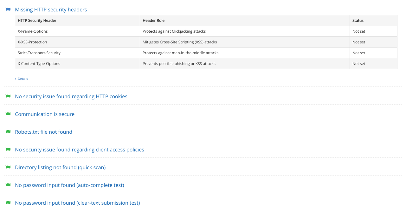Image resolution: width=406 pixels, height=211 pixels.
Task: Click the green flag beside Communication is secure
Action: pos(8,114)
